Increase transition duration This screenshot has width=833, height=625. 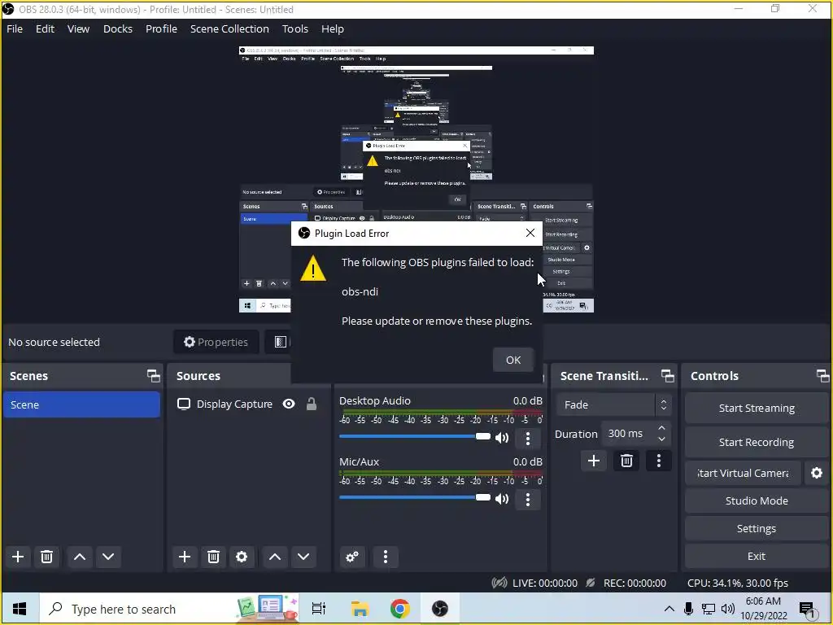point(661,428)
